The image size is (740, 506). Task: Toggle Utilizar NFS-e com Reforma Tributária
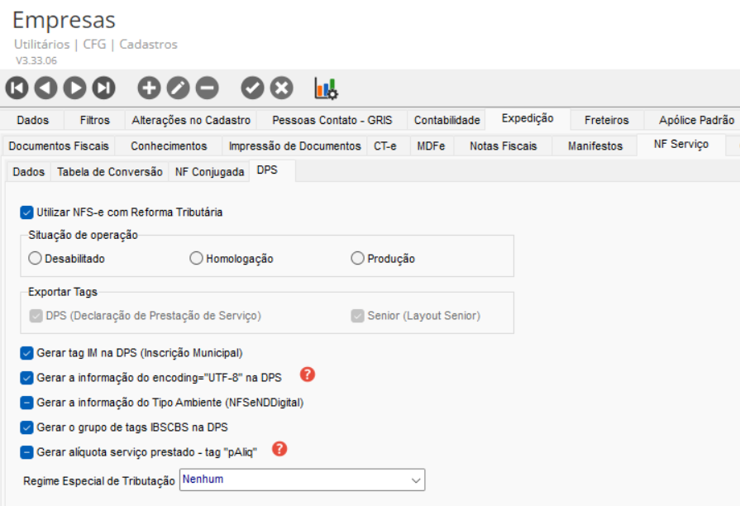27,212
